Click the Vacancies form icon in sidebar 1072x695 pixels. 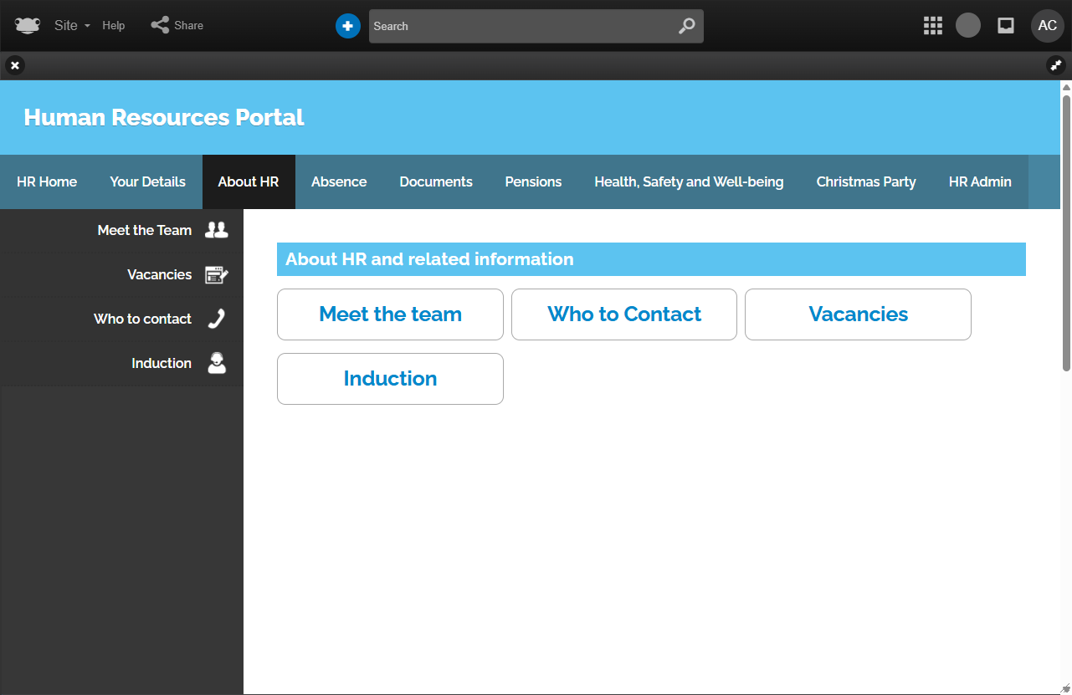[x=217, y=274]
